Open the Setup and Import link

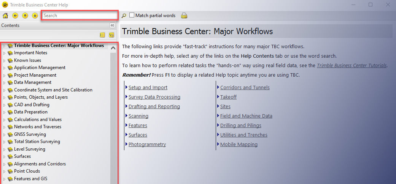[x=148, y=88]
